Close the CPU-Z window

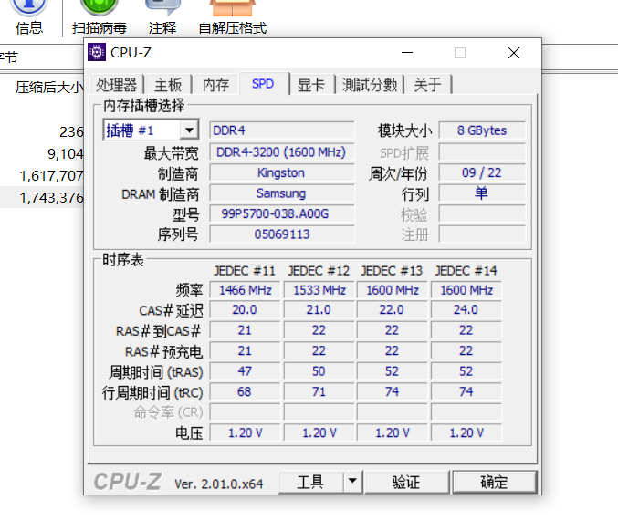(x=514, y=53)
